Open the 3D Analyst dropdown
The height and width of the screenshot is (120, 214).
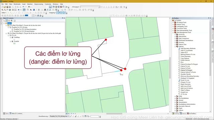pyautogui.click(x=76, y=7)
